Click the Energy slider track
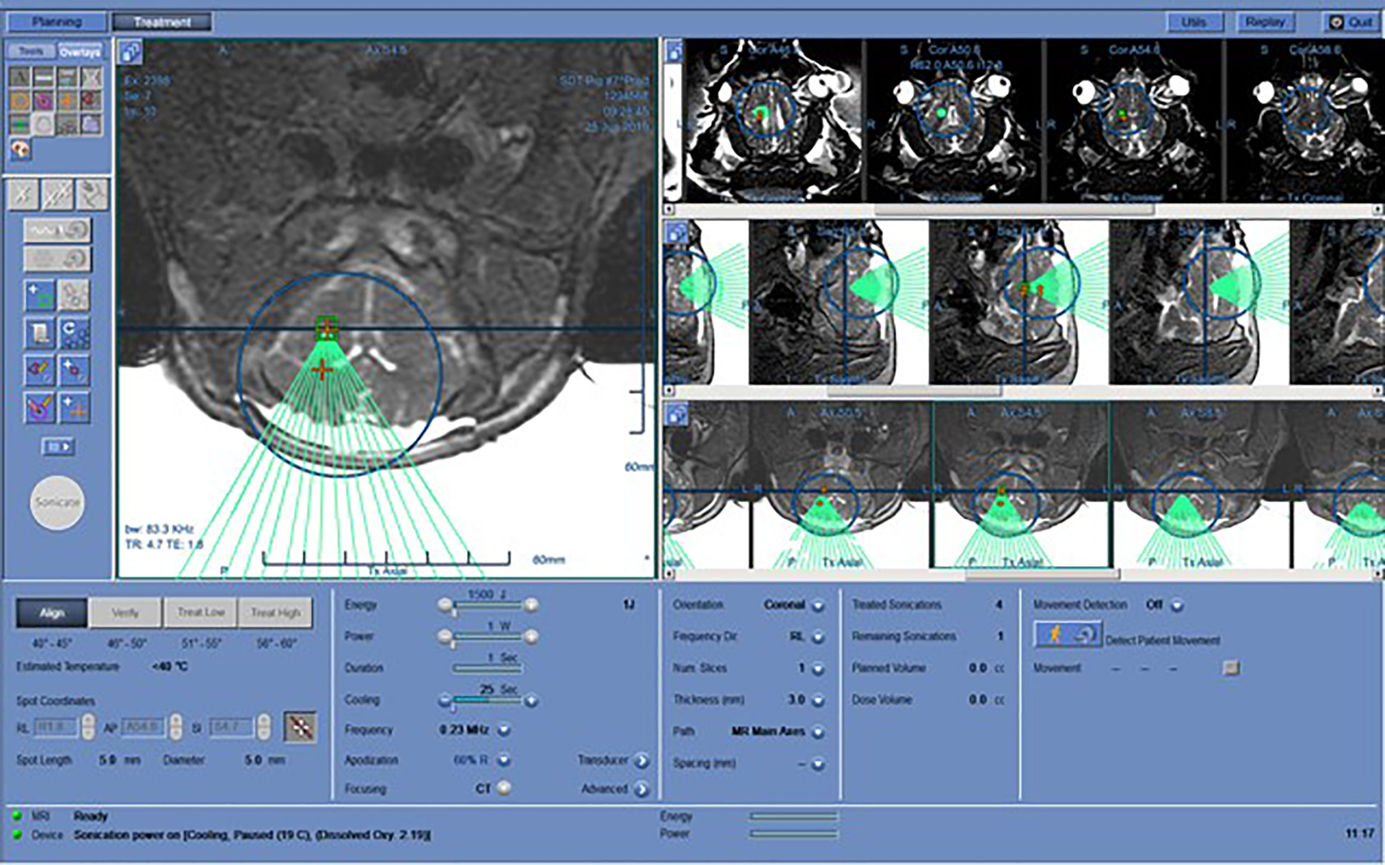 pos(488,605)
